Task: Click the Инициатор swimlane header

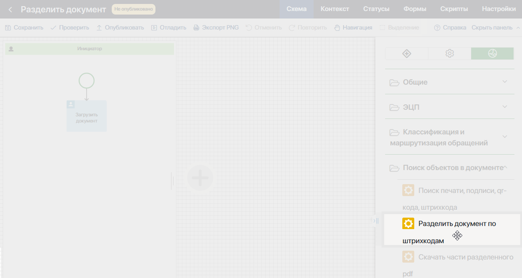Action: 90,49
